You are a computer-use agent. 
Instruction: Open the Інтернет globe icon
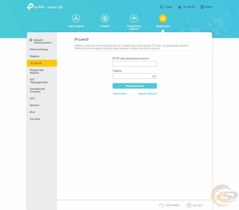point(105,19)
